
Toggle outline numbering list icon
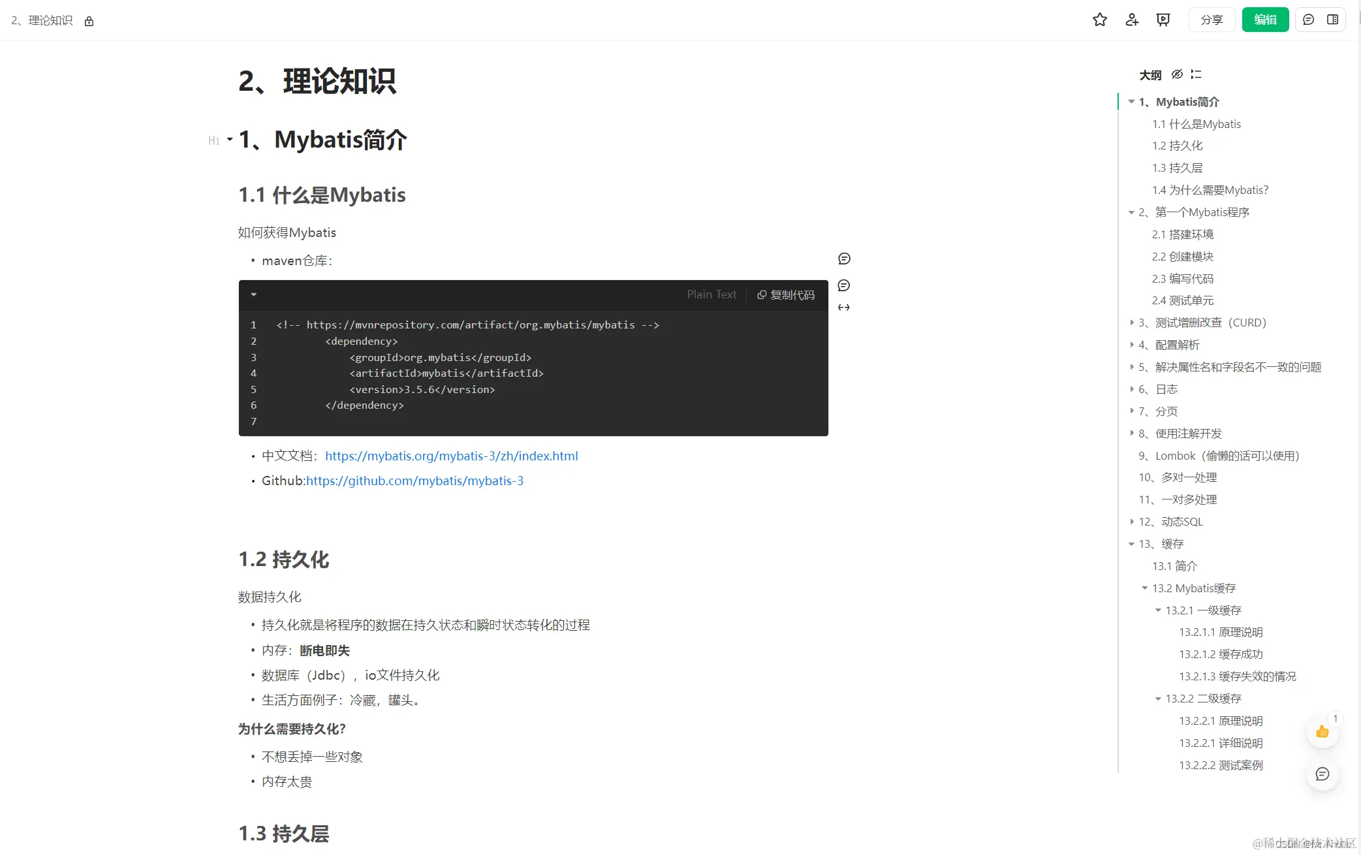(x=1197, y=74)
